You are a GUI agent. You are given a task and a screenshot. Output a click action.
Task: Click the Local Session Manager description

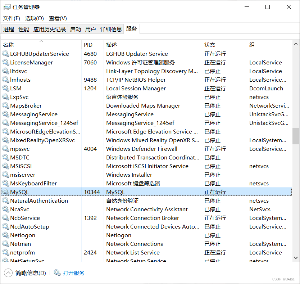[136, 89]
